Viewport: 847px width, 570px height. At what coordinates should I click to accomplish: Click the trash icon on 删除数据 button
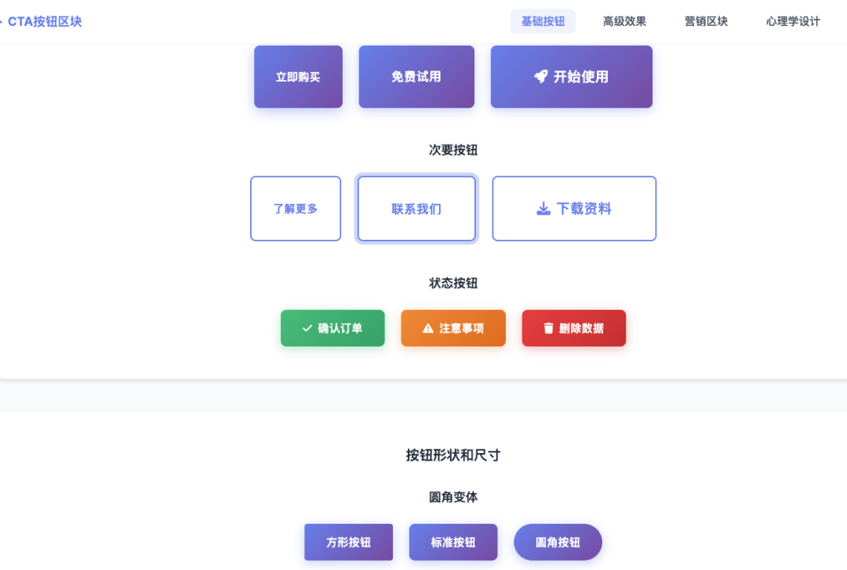[549, 328]
